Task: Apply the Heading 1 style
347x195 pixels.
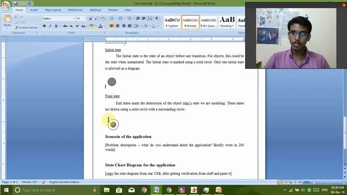Action: click(227, 22)
